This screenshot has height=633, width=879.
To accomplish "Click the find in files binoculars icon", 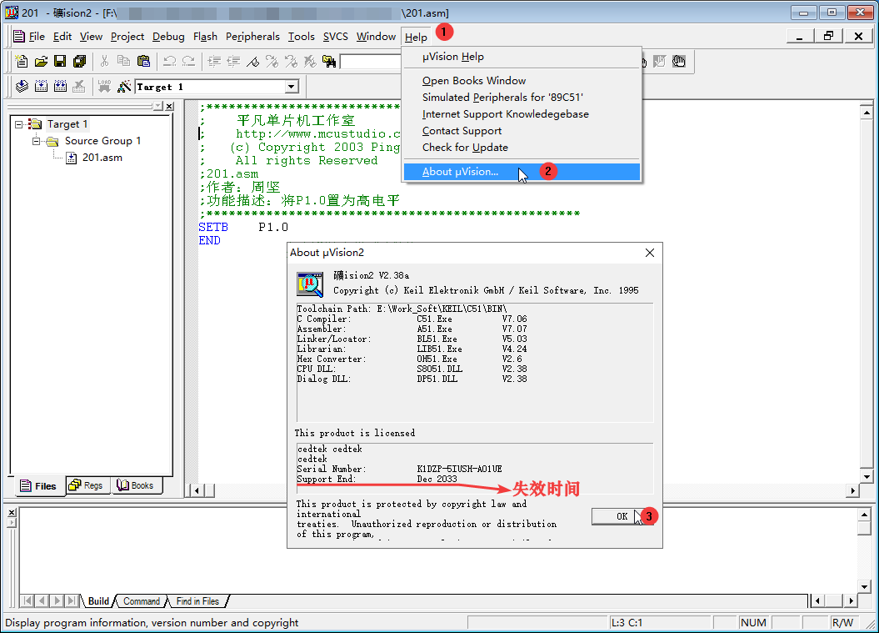I will pyautogui.click(x=329, y=61).
